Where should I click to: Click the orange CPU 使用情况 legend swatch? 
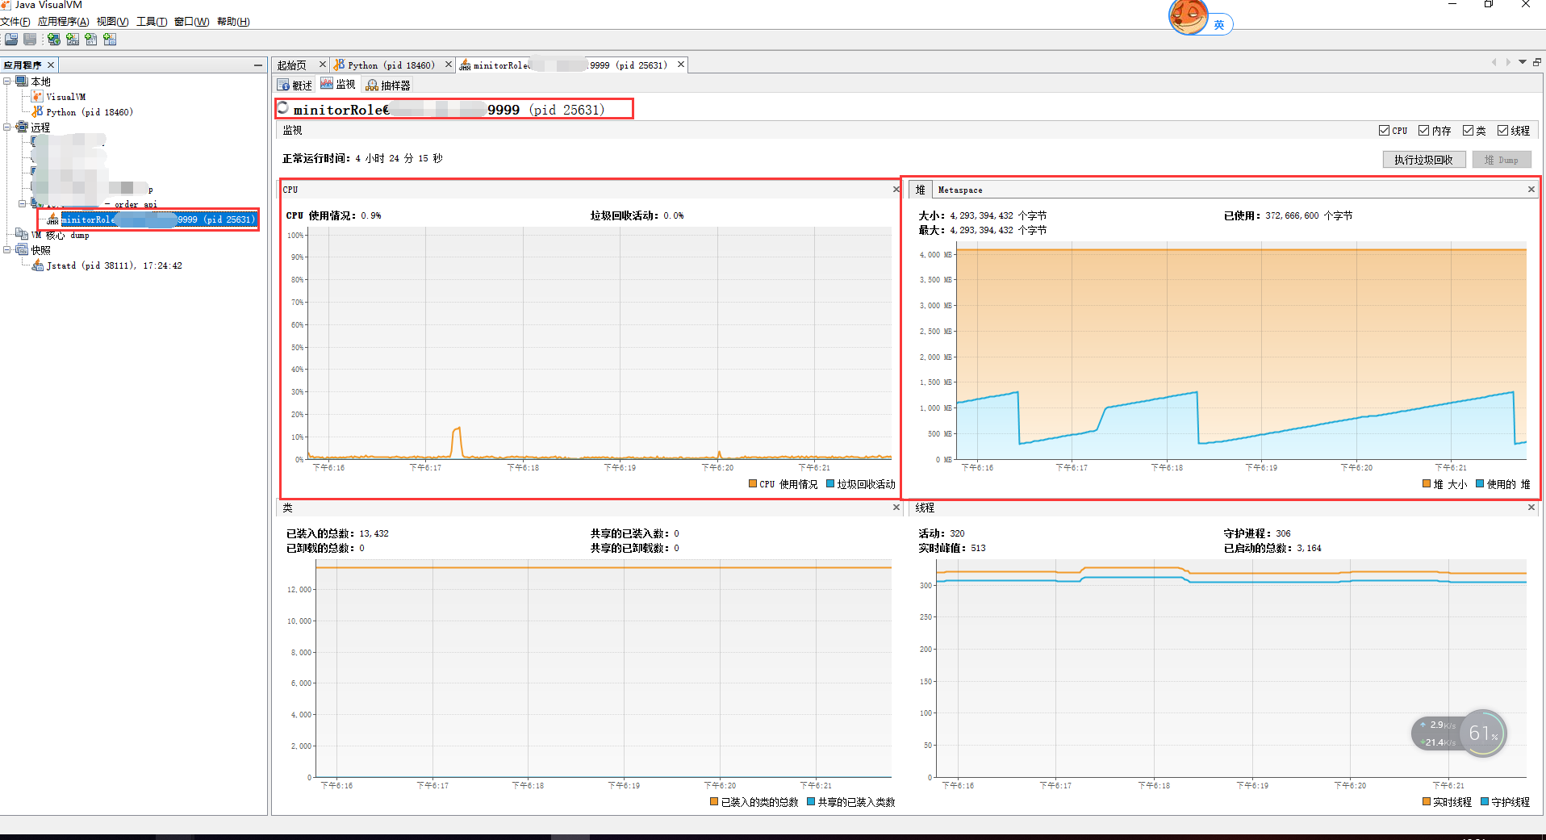coord(753,484)
